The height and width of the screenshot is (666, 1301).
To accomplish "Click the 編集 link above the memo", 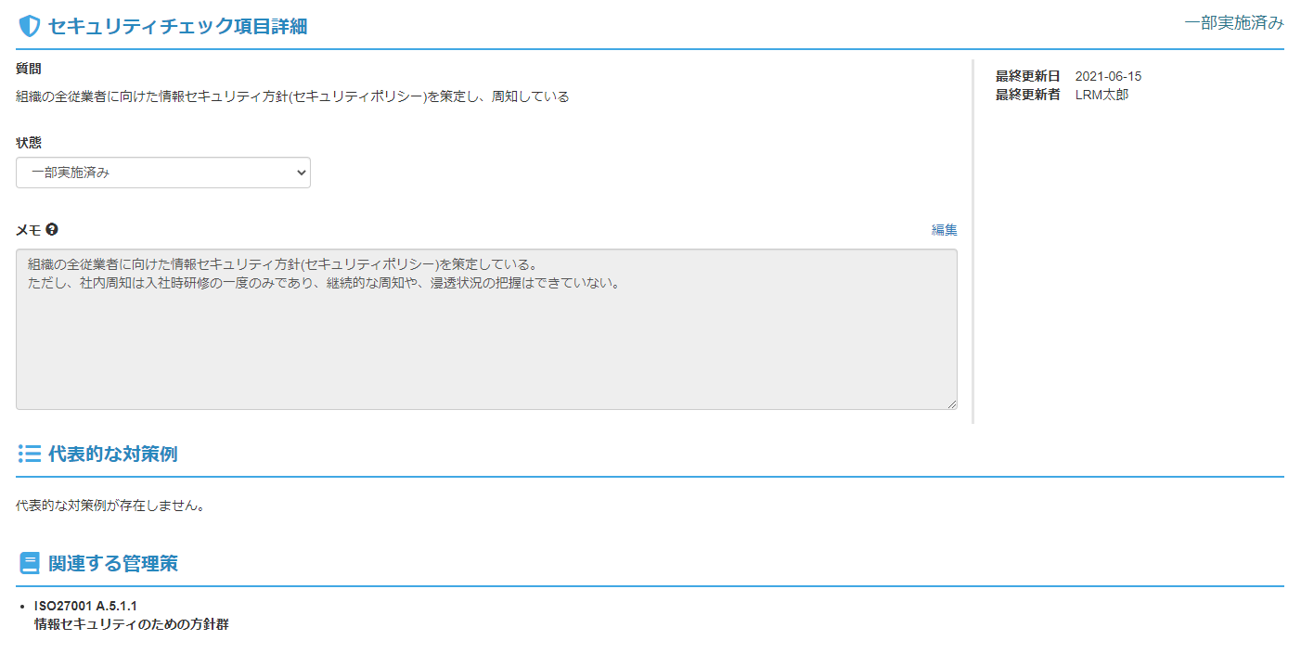I will coord(945,229).
